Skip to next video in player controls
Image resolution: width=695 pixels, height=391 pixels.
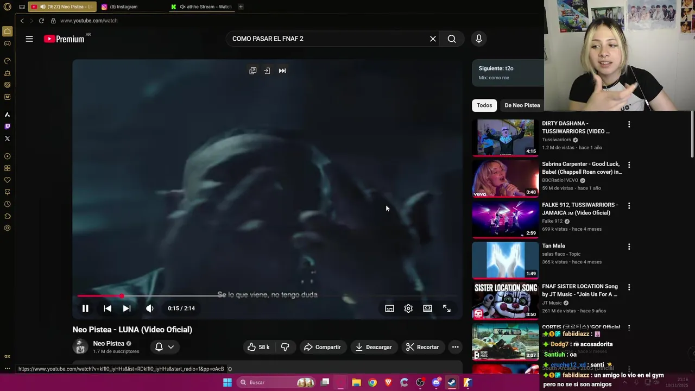pyautogui.click(x=127, y=308)
